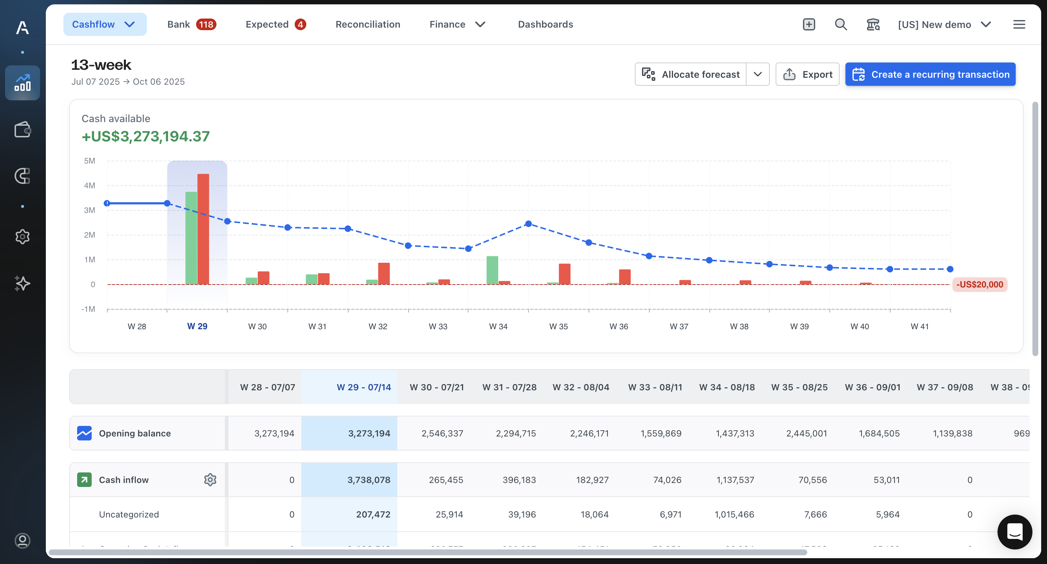Click the bank search icon in header

(873, 24)
